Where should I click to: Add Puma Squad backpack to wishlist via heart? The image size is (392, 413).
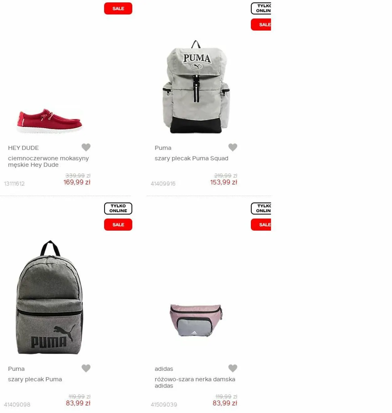pos(233,147)
